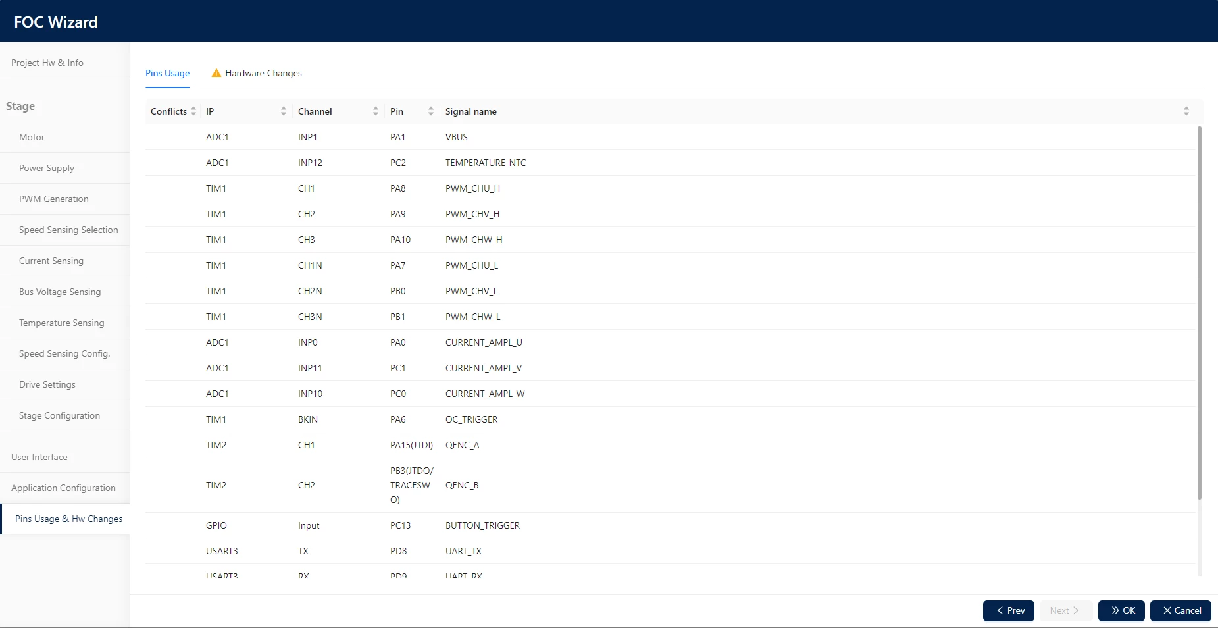Select the BUTTON_TRIGGER row text

pos(482,525)
